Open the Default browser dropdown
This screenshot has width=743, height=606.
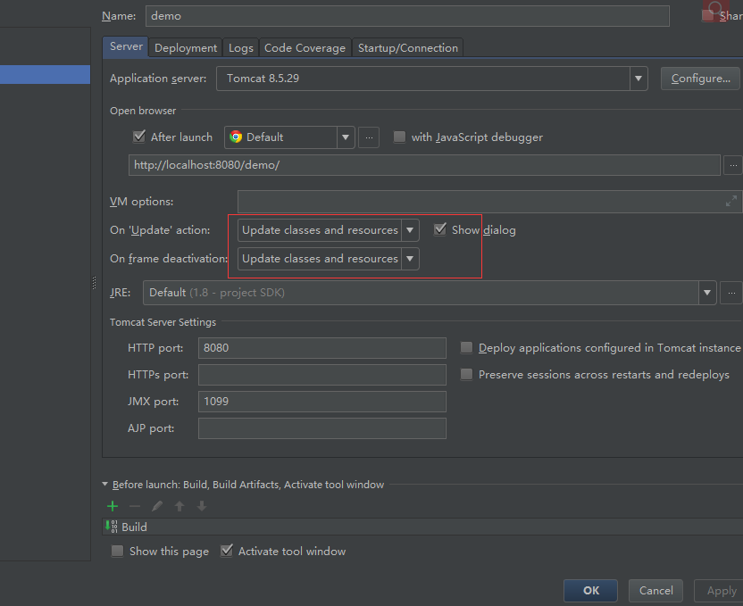(x=346, y=137)
